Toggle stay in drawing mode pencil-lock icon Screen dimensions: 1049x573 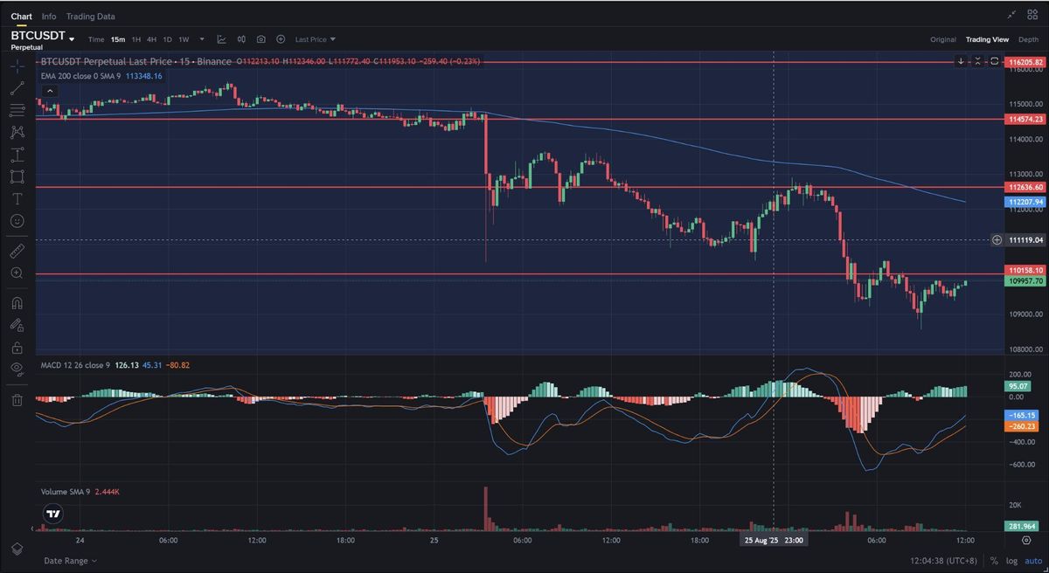click(17, 325)
